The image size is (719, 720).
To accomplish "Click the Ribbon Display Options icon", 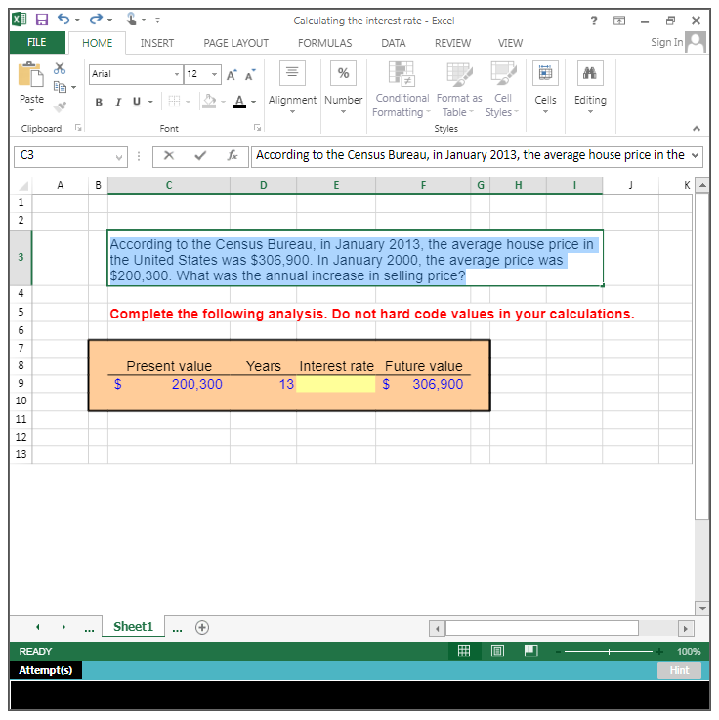I will tap(619, 21).
